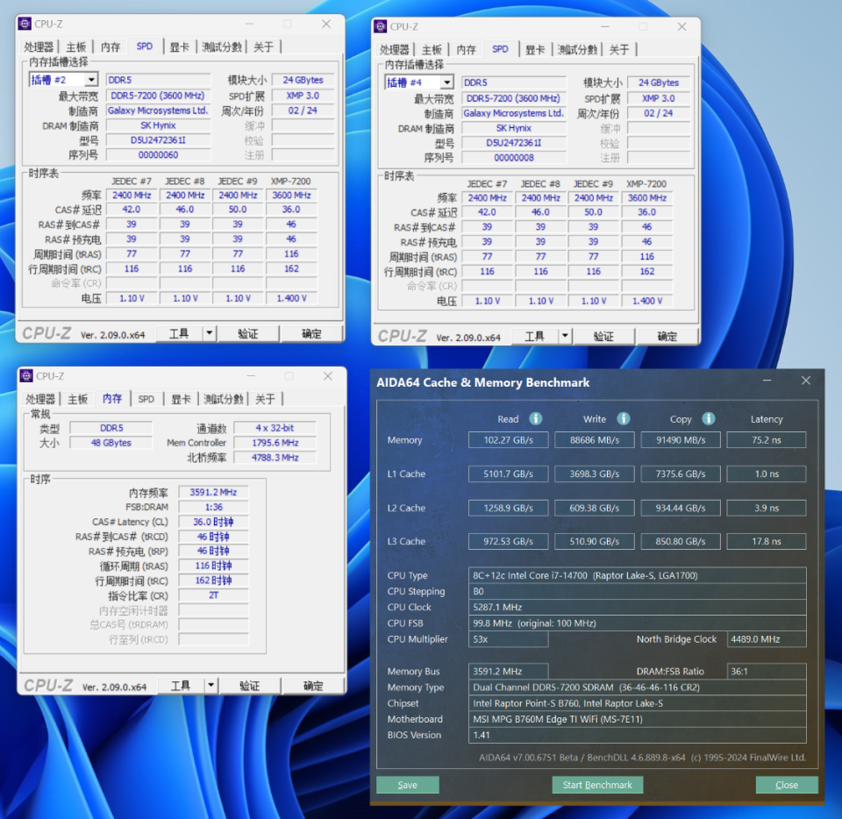842x819 pixels.
Task: Click L1 Cache Copy value 7375.6 GB/s
Action: coord(681,474)
